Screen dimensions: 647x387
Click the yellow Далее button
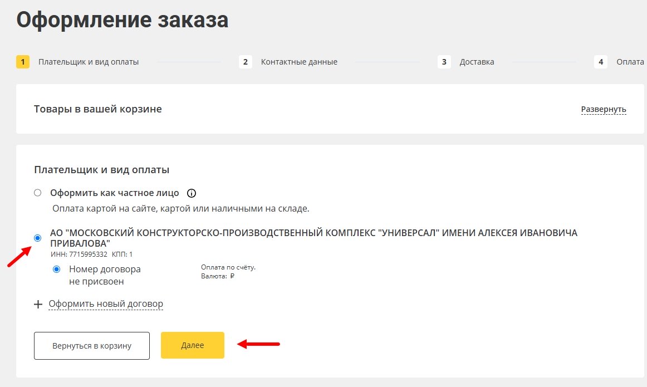[x=193, y=345]
